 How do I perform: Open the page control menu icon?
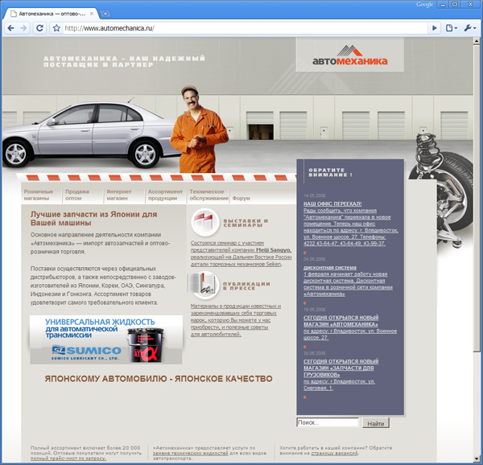(x=452, y=28)
